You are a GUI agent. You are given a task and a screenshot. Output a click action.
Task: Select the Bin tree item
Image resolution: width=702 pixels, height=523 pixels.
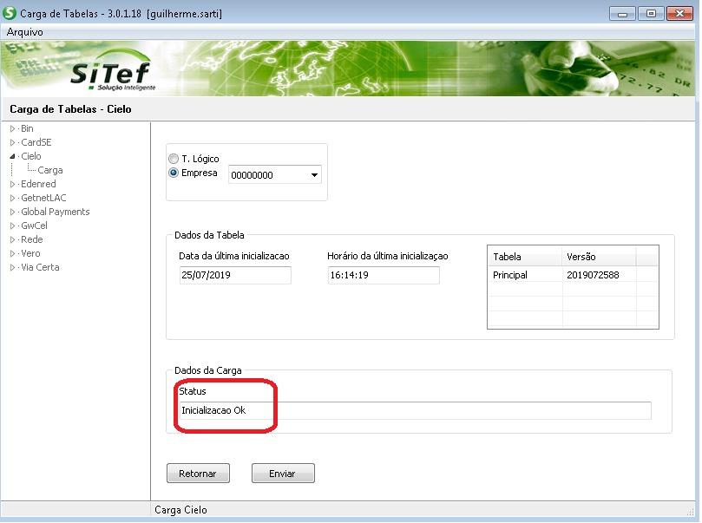27,128
